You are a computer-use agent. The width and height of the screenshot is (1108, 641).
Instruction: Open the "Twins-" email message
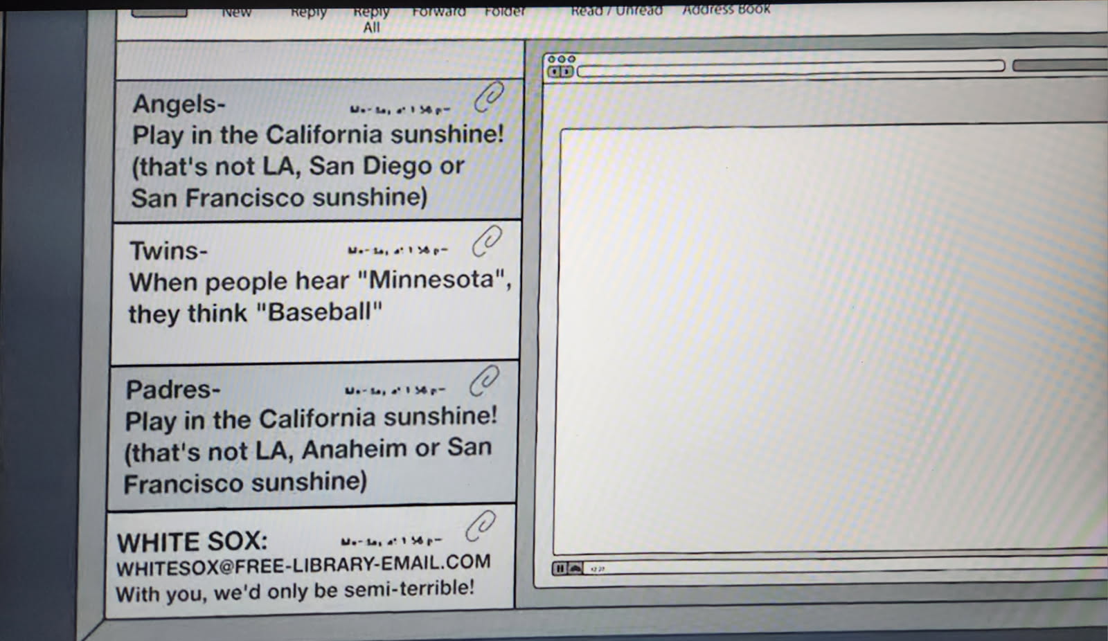pos(316,292)
